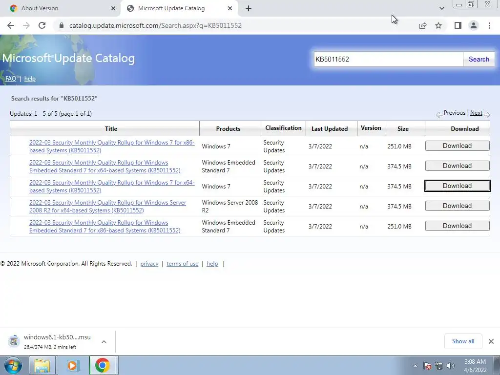Select the Microsoft Update Catalog tab
500x375 pixels.
point(179,8)
